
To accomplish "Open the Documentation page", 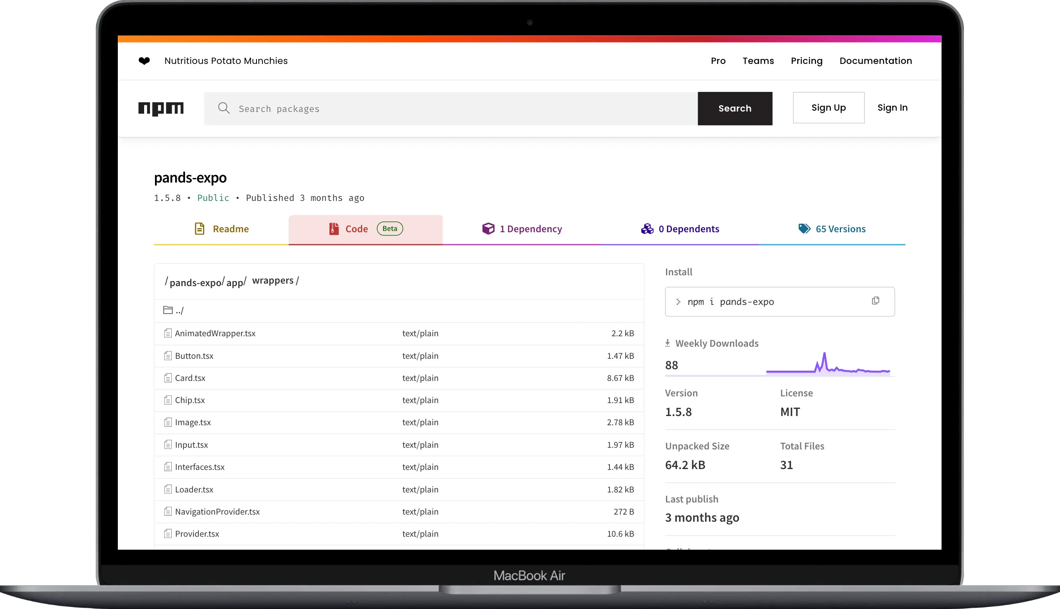I will coord(875,61).
